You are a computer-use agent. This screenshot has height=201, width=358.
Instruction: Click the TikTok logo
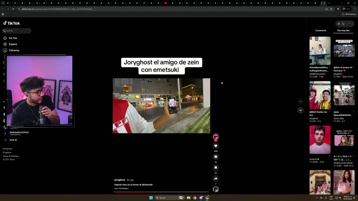tap(11, 23)
